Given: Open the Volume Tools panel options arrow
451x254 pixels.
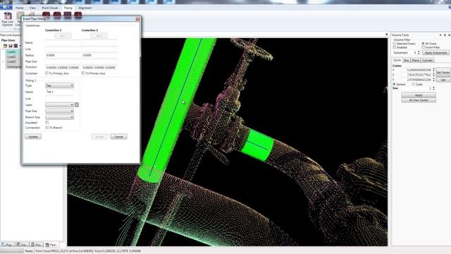Looking at the screenshot, I should [x=440, y=35].
